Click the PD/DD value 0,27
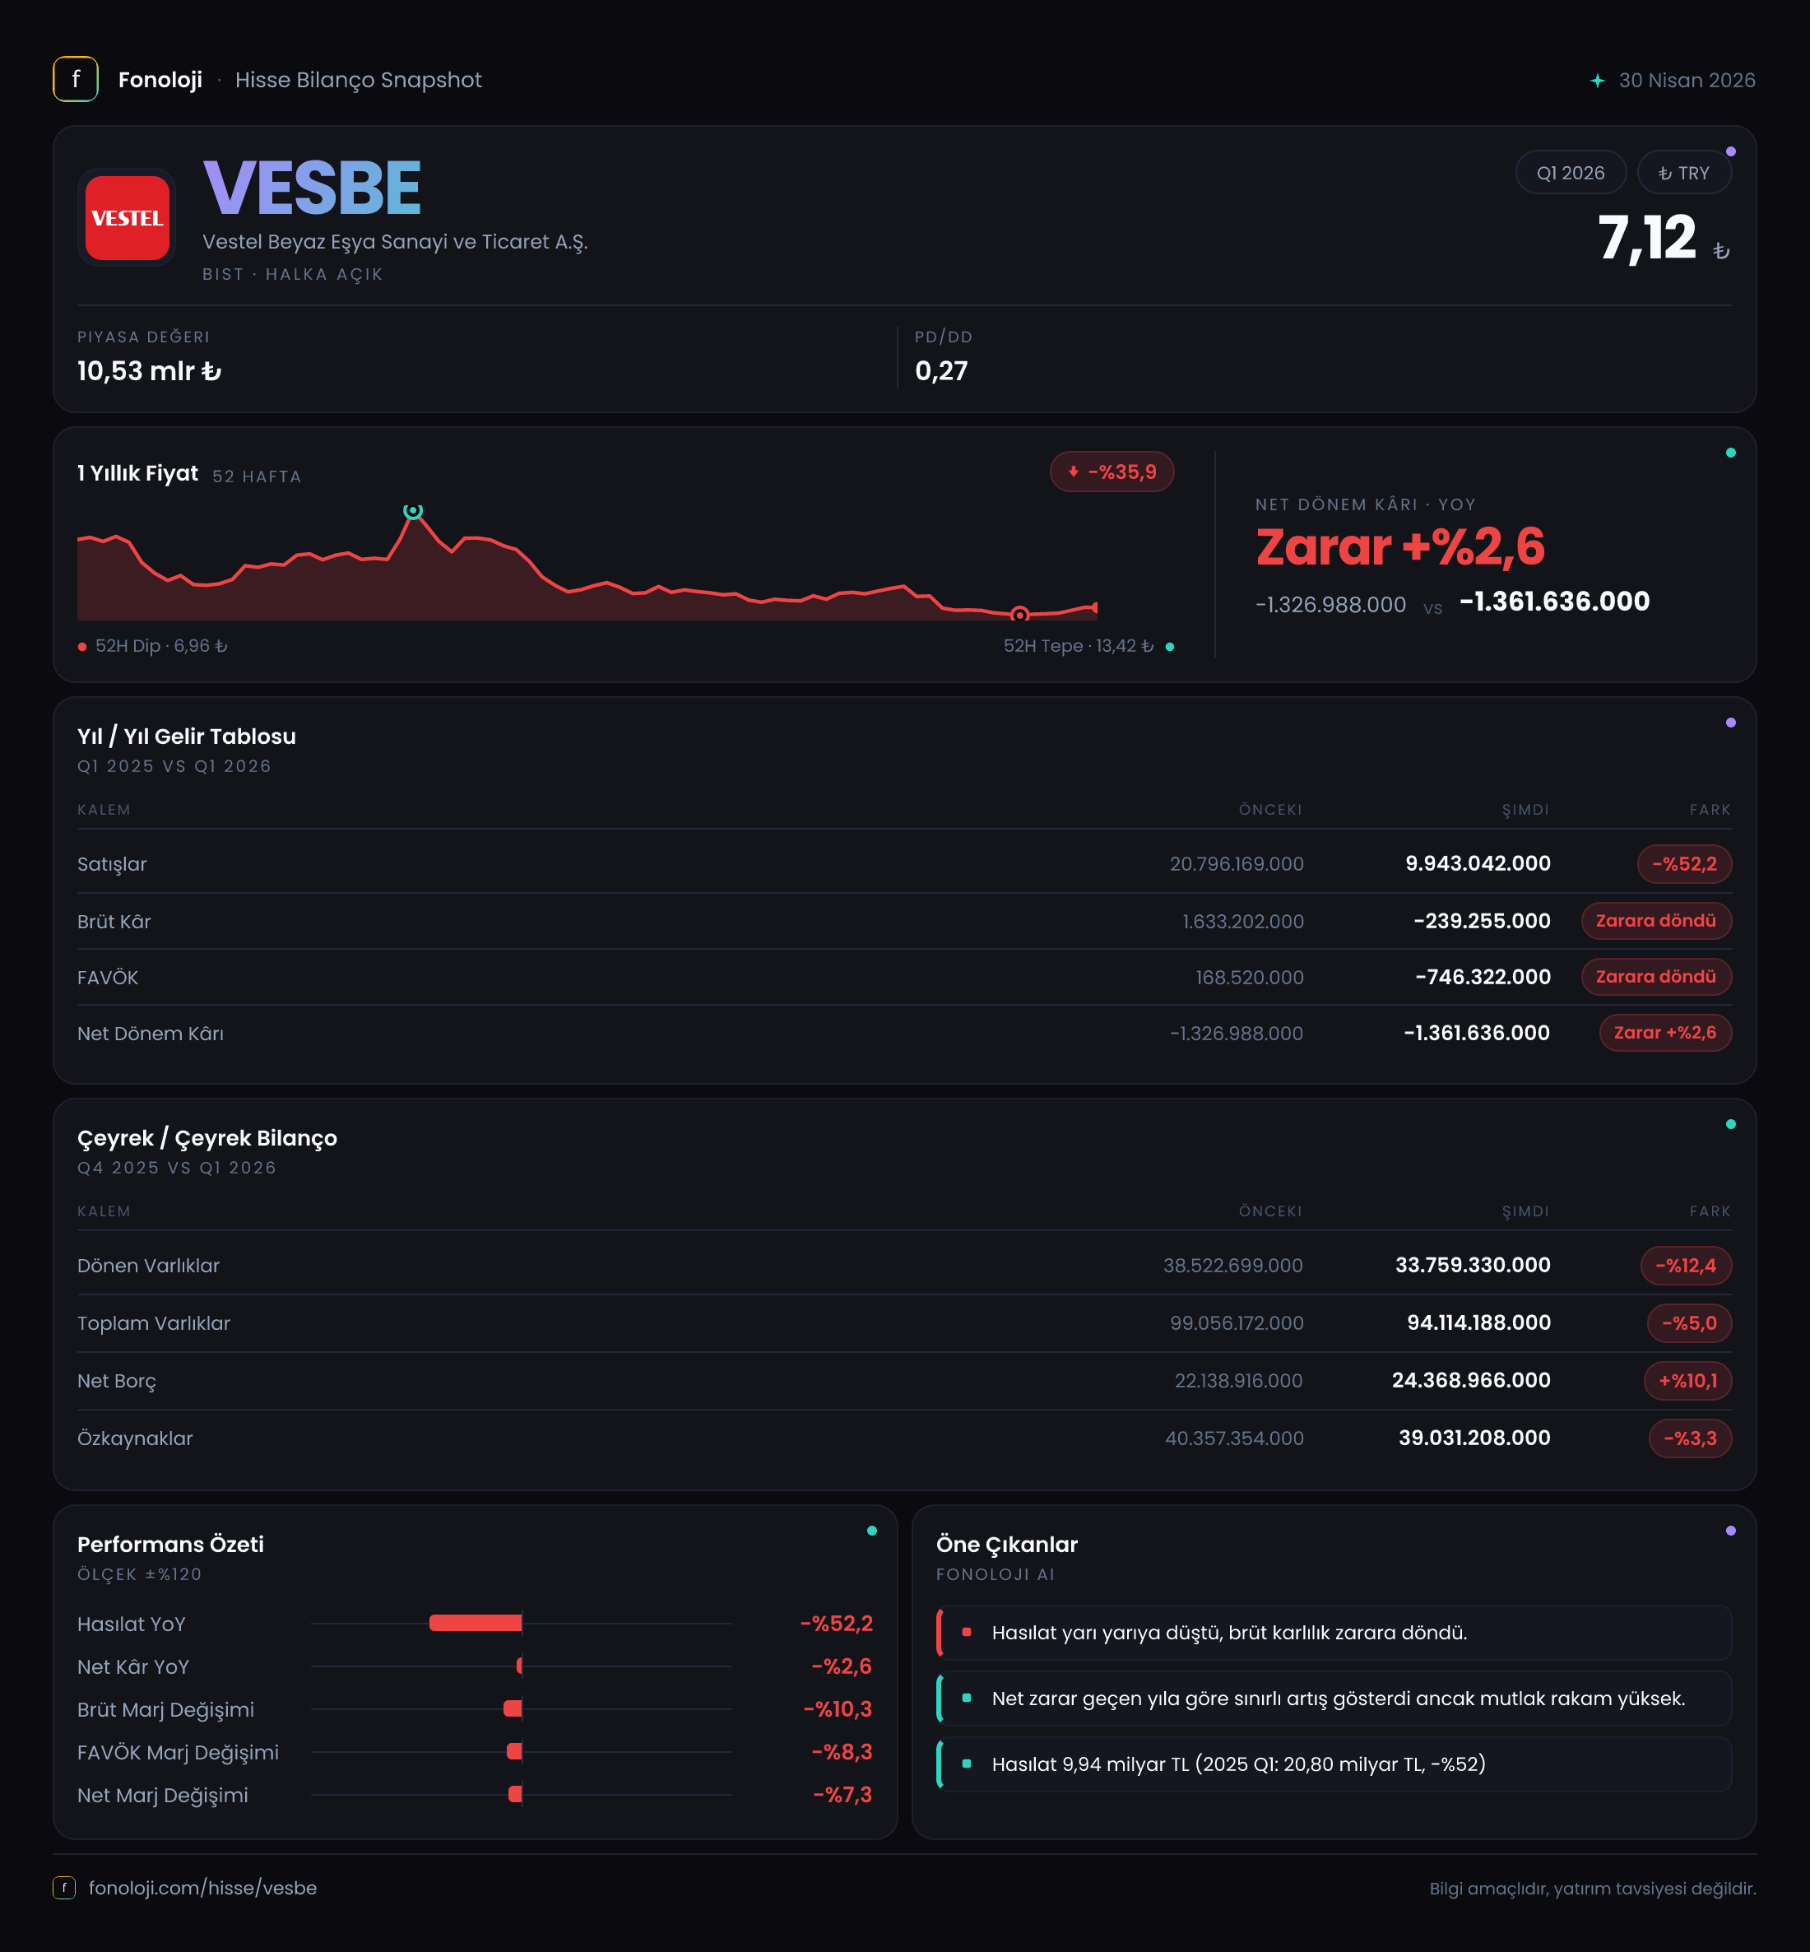The height and width of the screenshot is (1952, 1810). pos(941,371)
